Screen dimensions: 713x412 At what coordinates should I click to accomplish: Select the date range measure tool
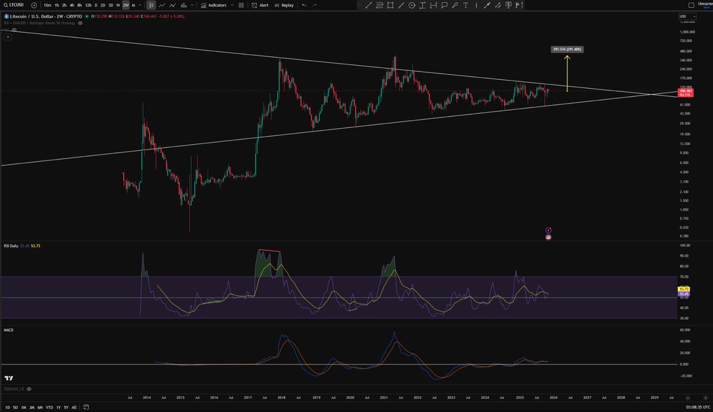(433, 5)
